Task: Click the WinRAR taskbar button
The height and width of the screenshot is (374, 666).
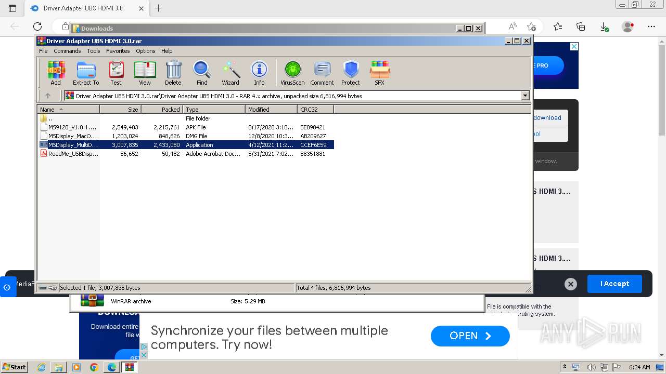Action: point(129,367)
